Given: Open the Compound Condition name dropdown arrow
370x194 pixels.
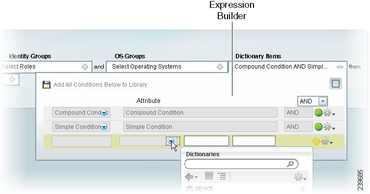Looking at the screenshot, I should [104, 113].
